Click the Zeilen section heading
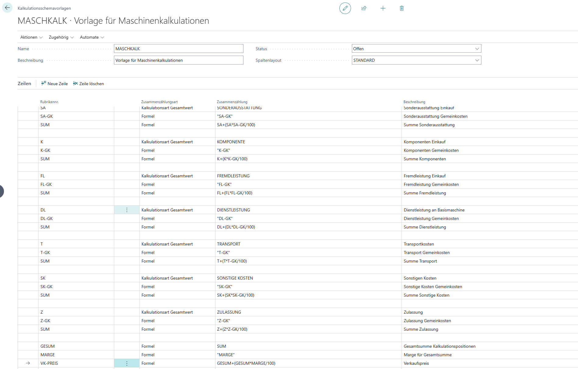 pos(24,83)
